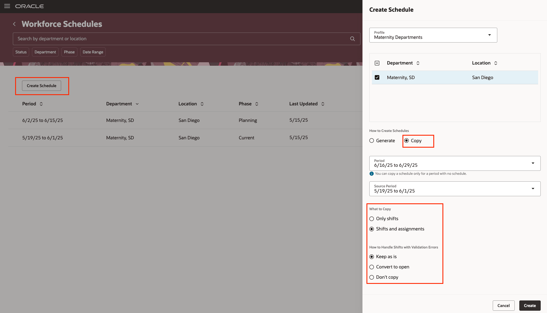547x313 pixels.
Task: Select Don't copy option
Action: click(x=372, y=277)
